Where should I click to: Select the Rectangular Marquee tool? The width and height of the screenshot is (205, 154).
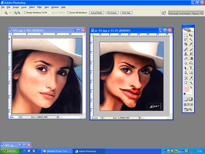(186, 35)
